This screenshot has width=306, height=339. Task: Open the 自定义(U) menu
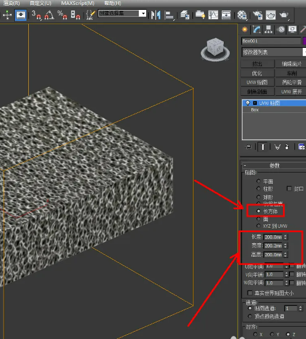41,3
